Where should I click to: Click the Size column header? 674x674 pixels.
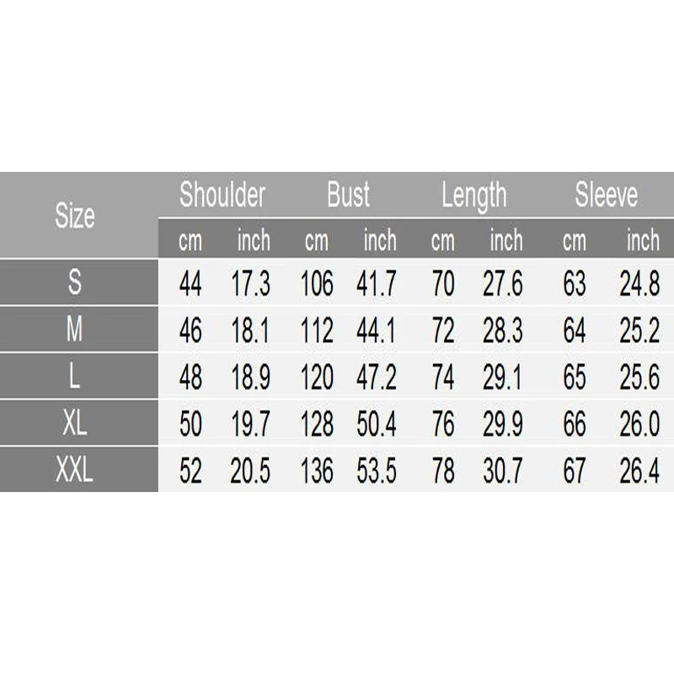pos(75,216)
